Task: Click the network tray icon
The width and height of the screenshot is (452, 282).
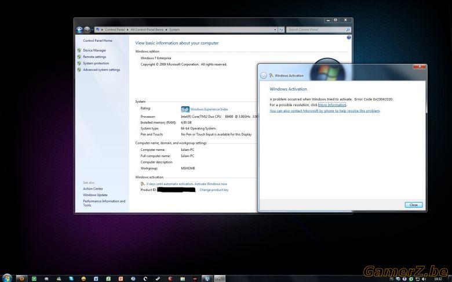Action: [418, 279]
